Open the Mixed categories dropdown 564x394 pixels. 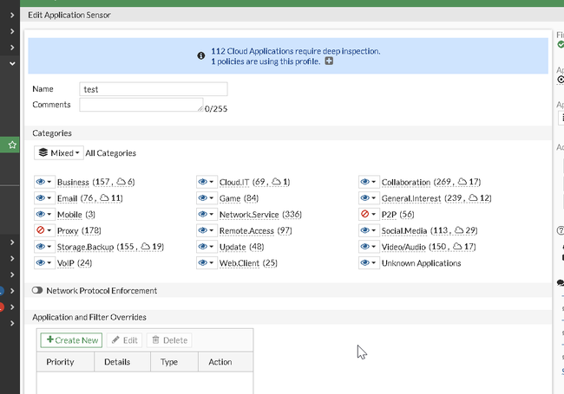pos(59,153)
